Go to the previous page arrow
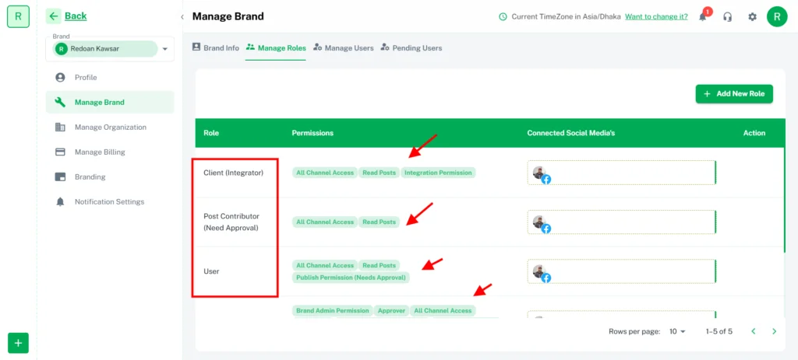The width and height of the screenshot is (798, 360). pyautogui.click(x=753, y=331)
